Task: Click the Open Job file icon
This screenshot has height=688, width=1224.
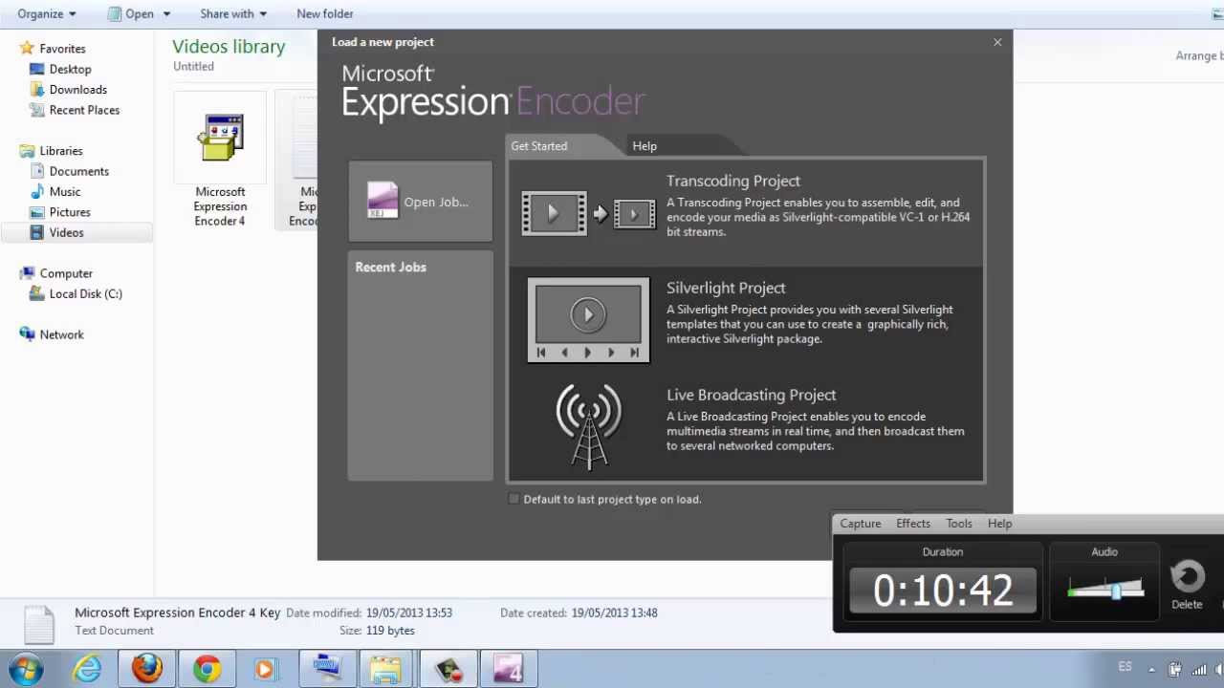Action: coord(382,201)
